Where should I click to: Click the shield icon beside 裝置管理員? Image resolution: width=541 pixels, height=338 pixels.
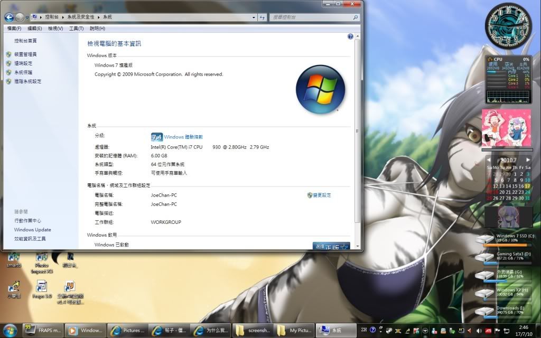(x=8, y=54)
